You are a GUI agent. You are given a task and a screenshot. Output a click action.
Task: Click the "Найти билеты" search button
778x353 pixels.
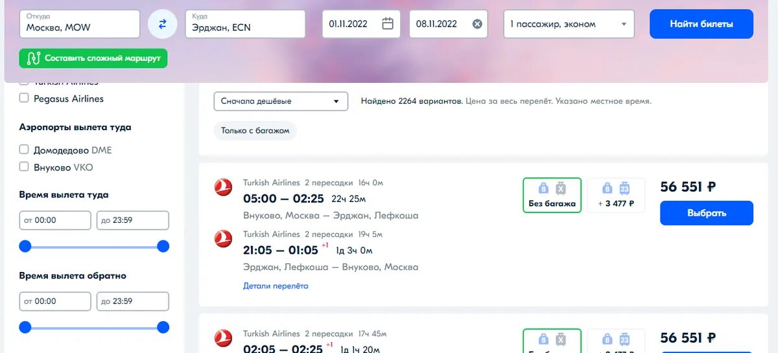point(701,24)
